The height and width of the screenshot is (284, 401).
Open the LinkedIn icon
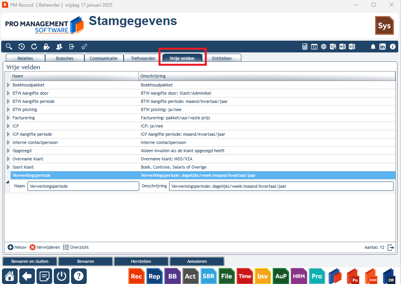coord(383,47)
